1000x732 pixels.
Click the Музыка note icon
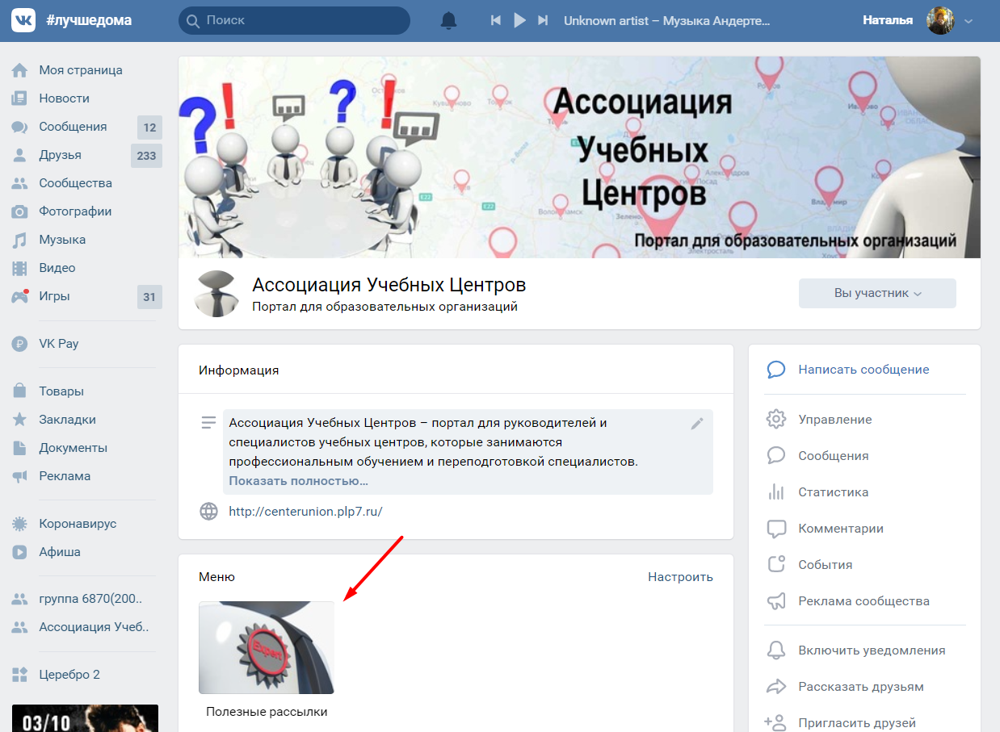[x=20, y=240]
